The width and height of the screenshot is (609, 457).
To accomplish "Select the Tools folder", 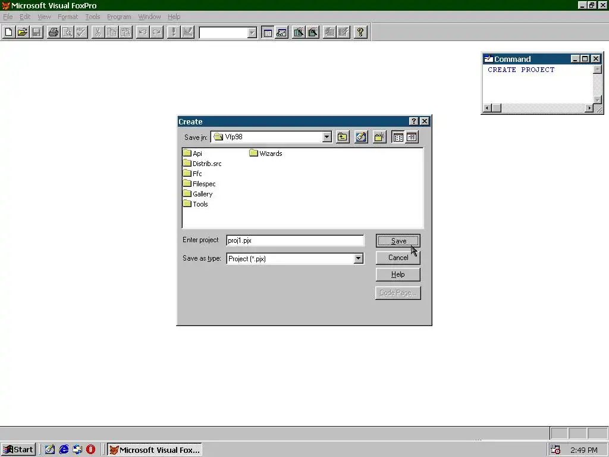I will click(195, 204).
